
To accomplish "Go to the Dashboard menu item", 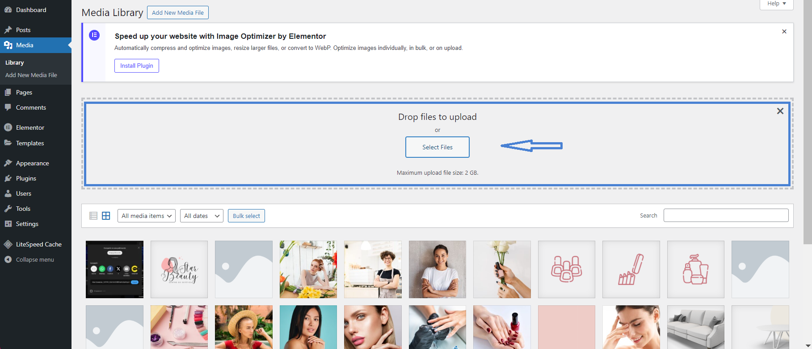I will point(31,10).
